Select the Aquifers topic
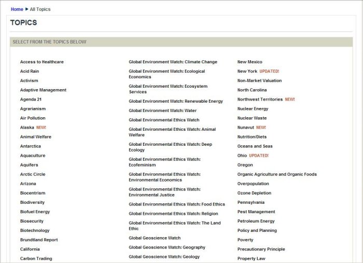363x263 pixels. 29,165
